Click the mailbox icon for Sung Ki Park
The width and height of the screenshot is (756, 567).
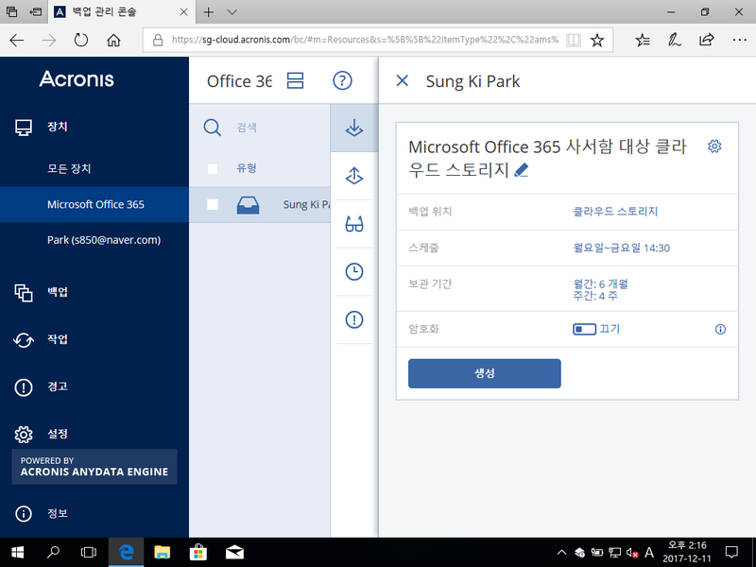(x=248, y=205)
